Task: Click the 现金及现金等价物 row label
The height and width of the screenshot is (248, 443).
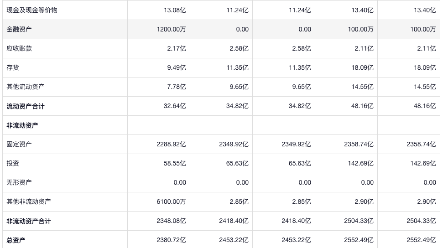Action: pos(32,10)
